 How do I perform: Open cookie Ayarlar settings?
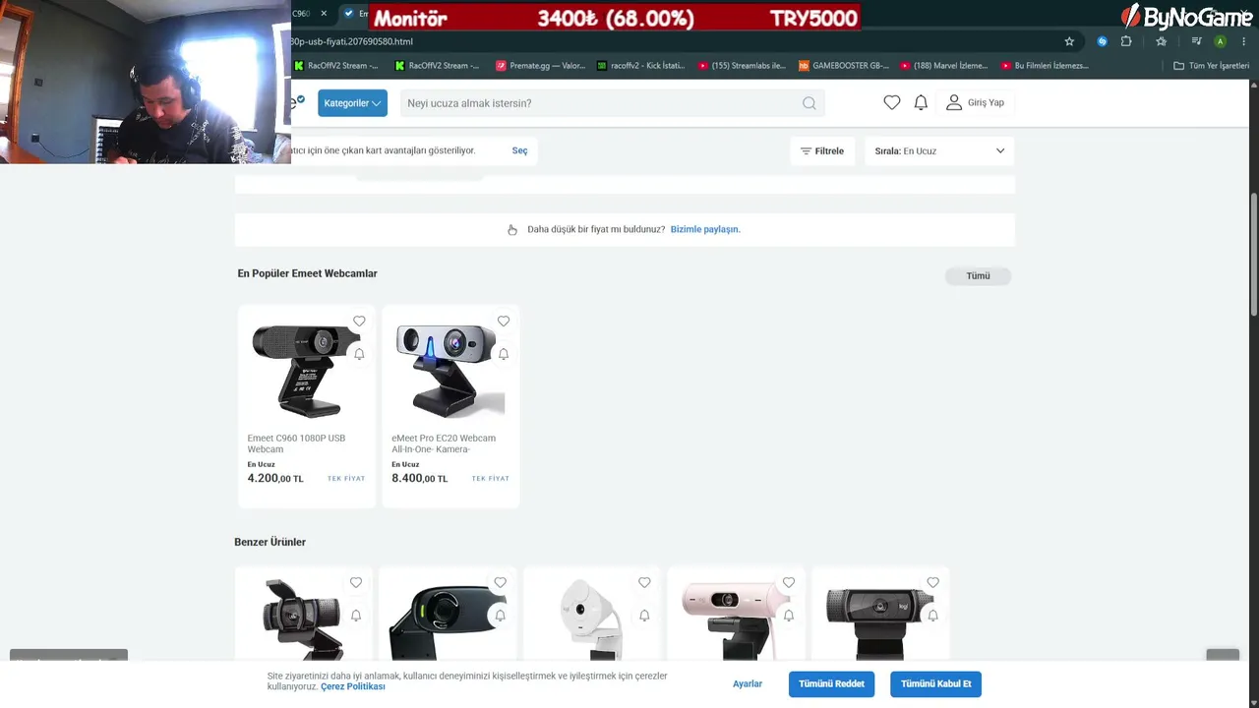point(748,683)
